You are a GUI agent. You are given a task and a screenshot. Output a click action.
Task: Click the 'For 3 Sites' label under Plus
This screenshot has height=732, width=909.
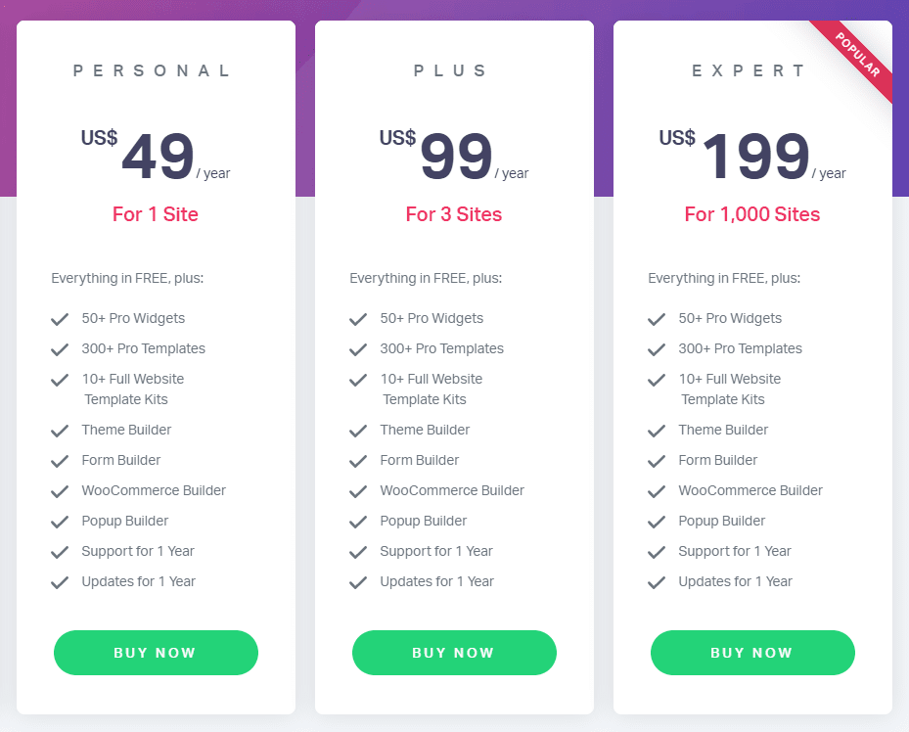[454, 214]
